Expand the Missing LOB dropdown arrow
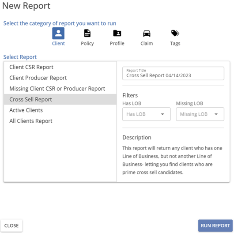 216,114
